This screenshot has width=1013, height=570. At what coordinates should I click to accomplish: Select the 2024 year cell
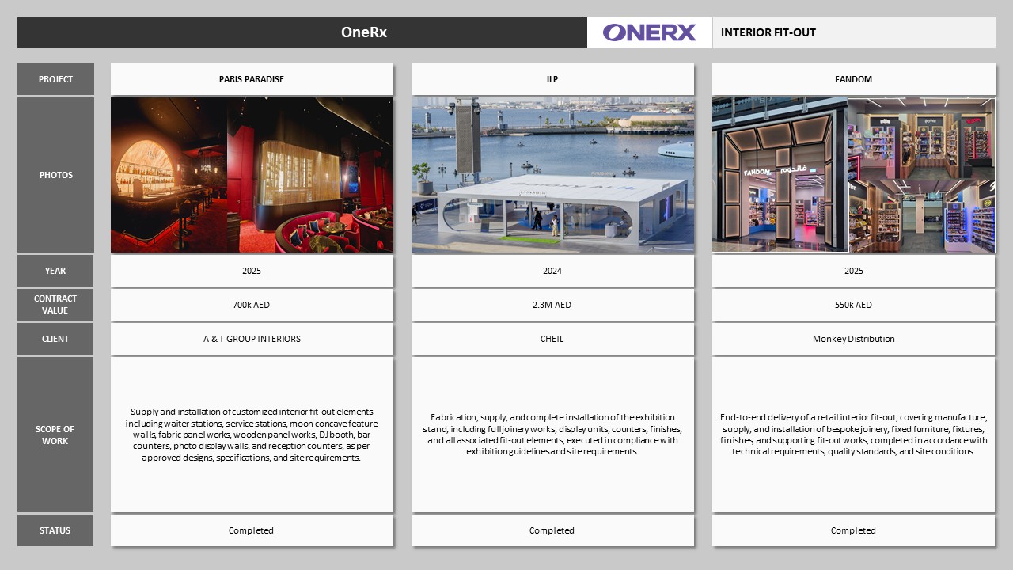(552, 271)
